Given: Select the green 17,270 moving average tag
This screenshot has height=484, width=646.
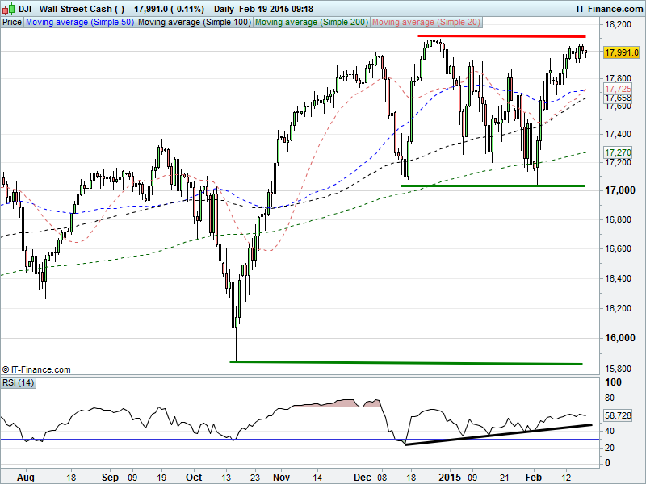Looking at the screenshot, I should click(619, 152).
